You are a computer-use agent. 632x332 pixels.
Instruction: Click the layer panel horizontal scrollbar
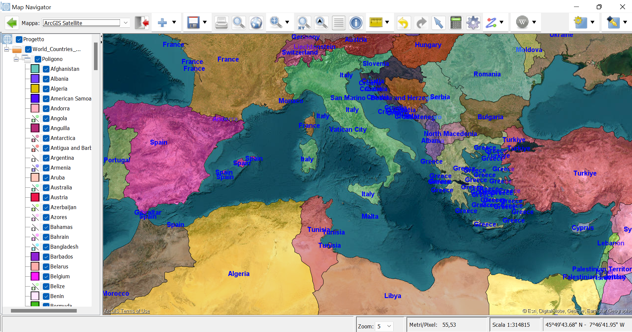(44, 311)
